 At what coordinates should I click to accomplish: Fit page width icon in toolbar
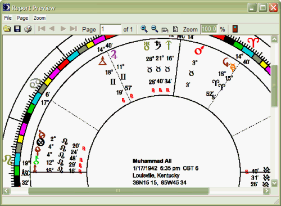tap(165, 29)
